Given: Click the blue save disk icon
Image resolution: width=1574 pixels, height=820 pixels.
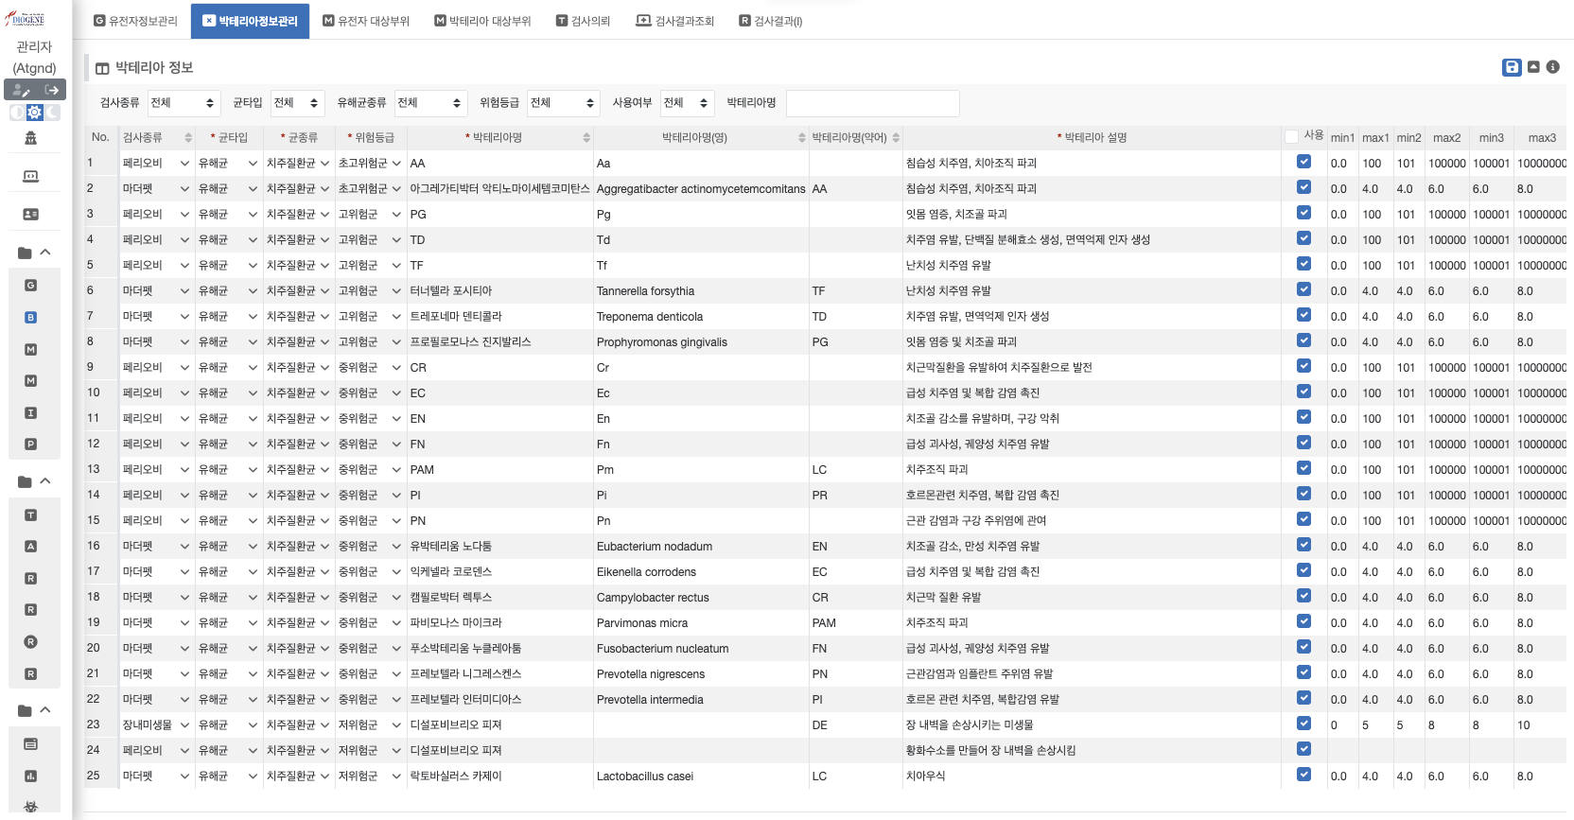Looking at the screenshot, I should tap(1512, 67).
